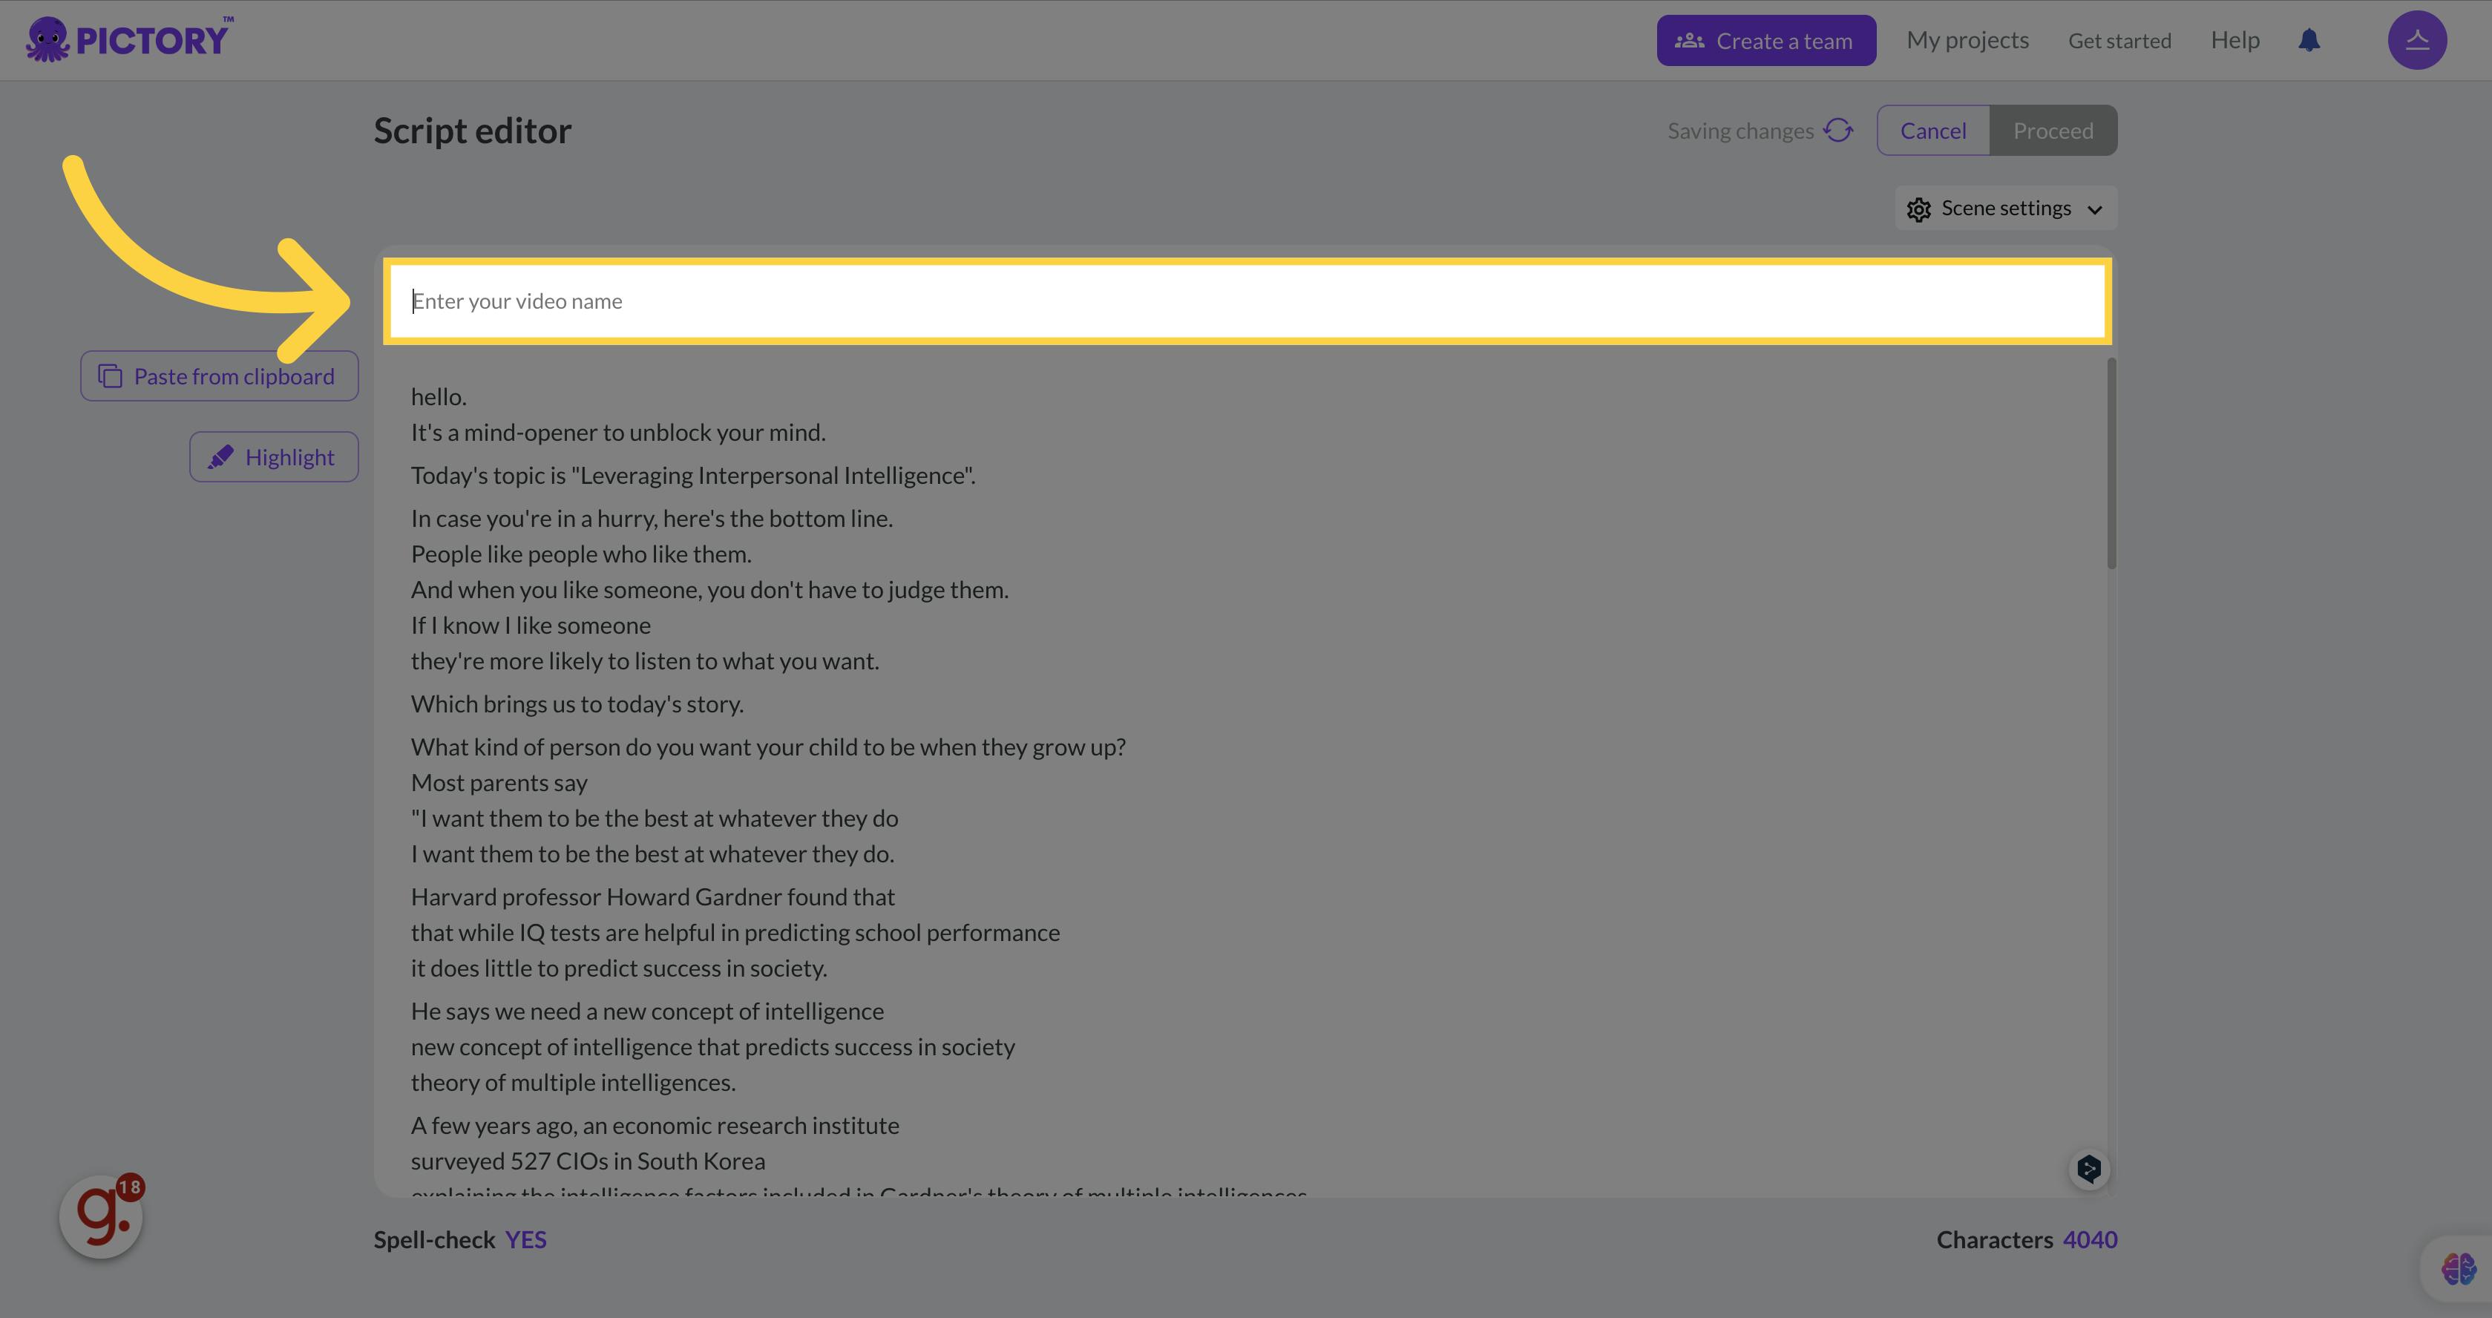Screen dimensions: 2492x1318
Task: Open the notifications bell
Action: (2309, 39)
